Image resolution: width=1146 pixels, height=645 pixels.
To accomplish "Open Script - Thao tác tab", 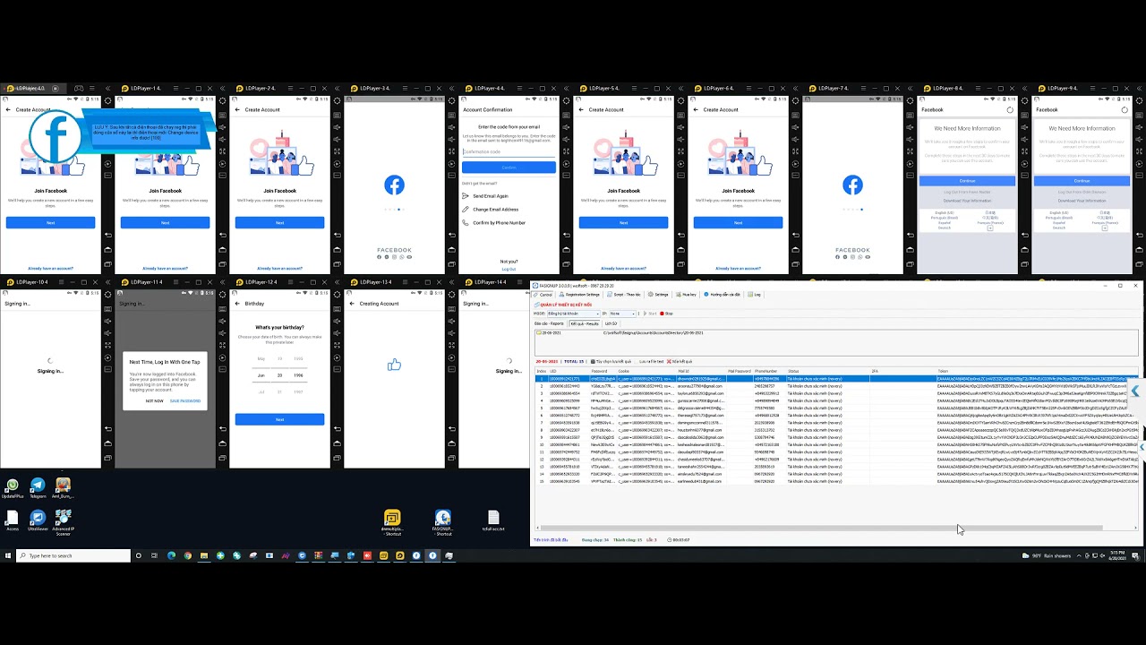I will [624, 294].
